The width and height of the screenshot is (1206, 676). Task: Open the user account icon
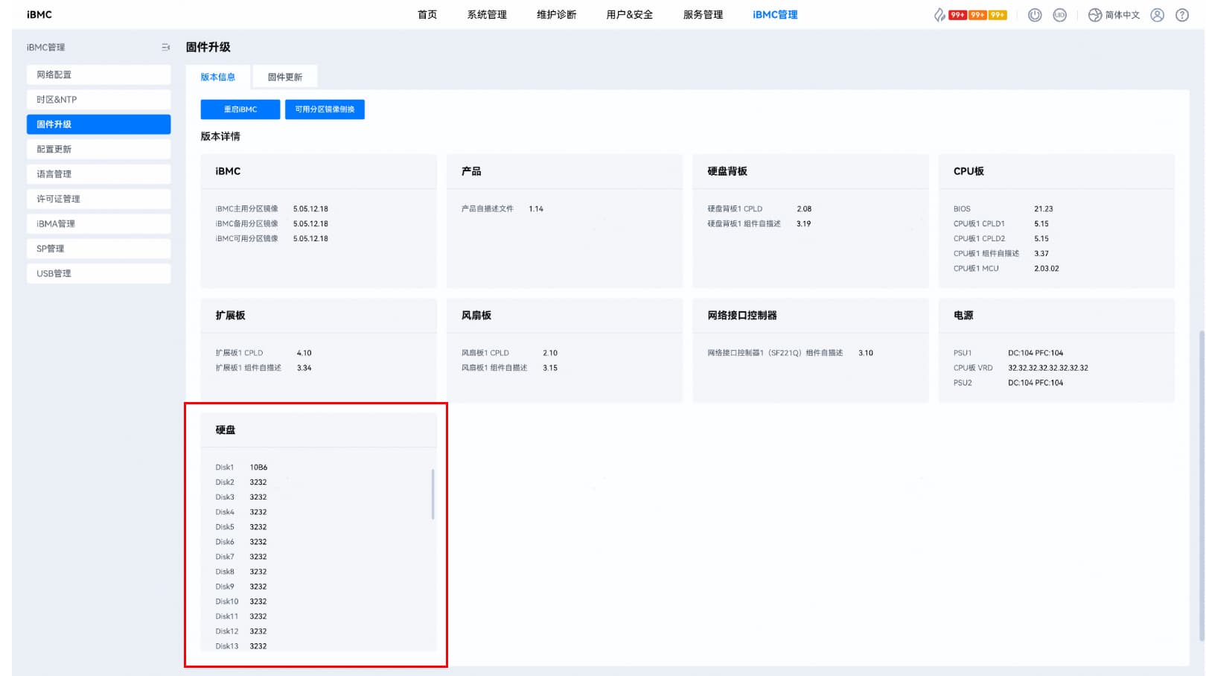coord(1157,15)
